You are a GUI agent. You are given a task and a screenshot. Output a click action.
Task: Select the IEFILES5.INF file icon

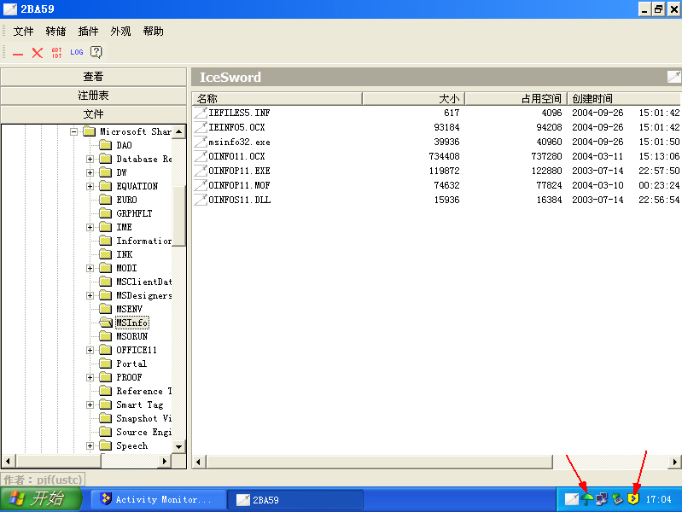point(200,113)
